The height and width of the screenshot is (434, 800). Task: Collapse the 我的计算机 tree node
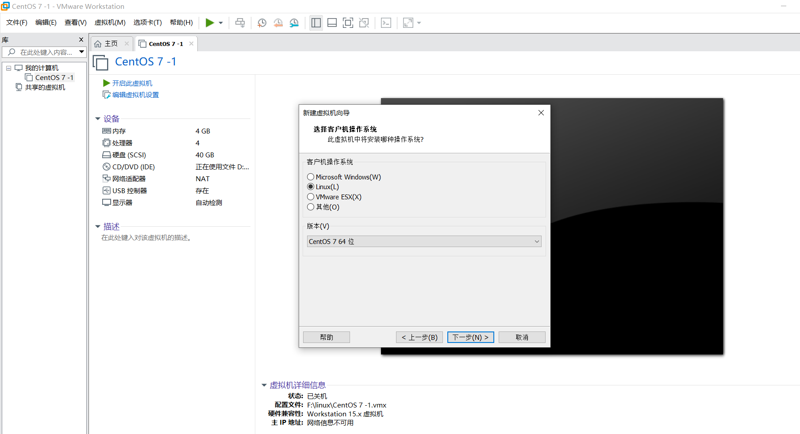tap(8, 68)
